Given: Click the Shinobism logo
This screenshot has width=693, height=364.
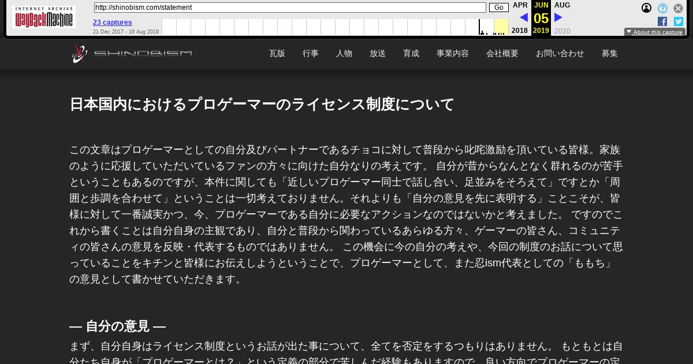Looking at the screenshot, I should coord(132,54).
